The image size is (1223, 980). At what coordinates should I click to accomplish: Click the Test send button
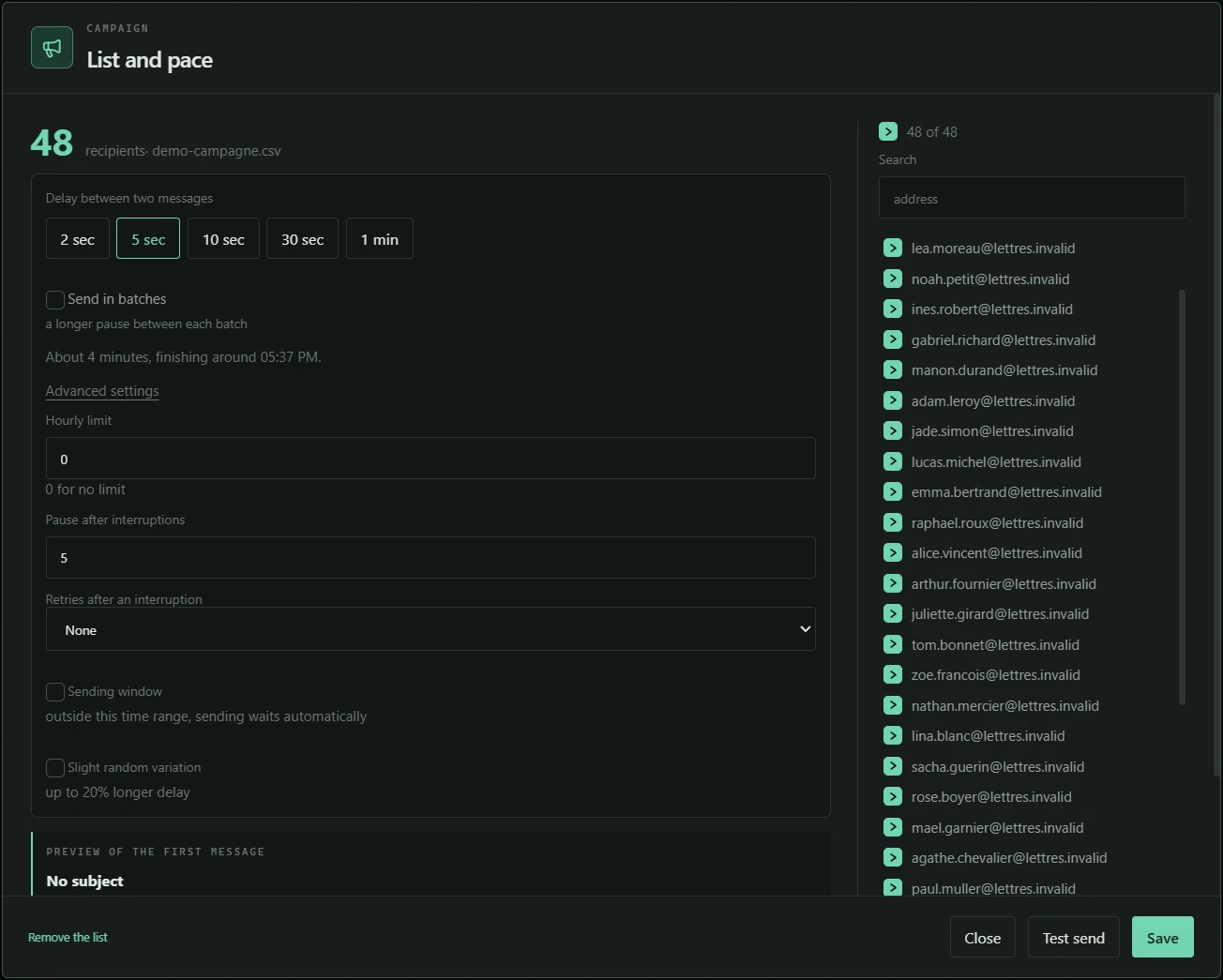coord(1074,937)
